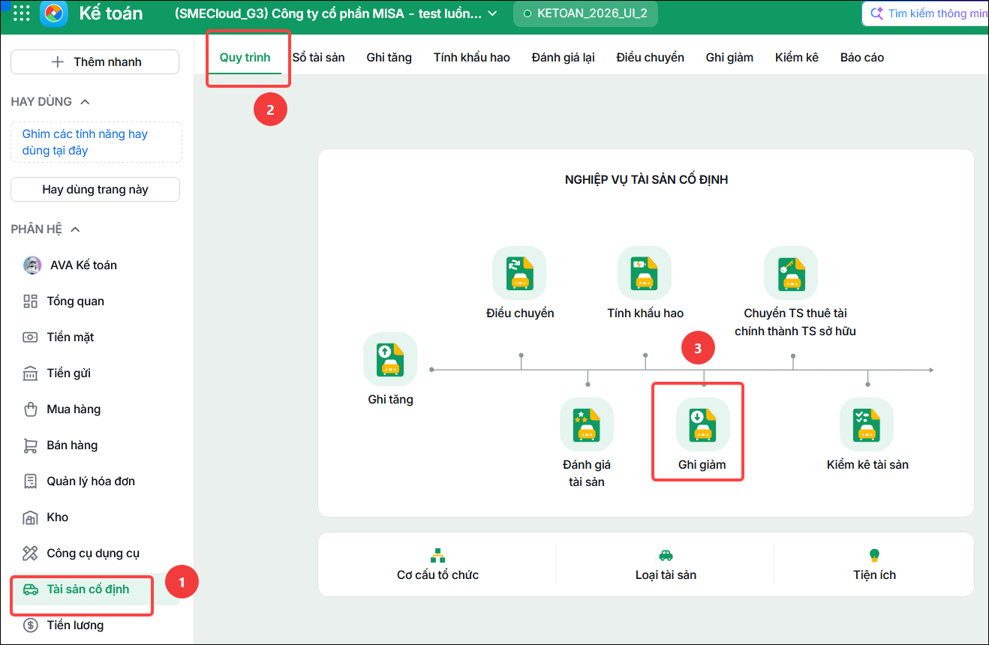The height and width of the screenshot is (645, 989).
Task: Collapse the PHÂN HỆ section
Action: (75, 229)
